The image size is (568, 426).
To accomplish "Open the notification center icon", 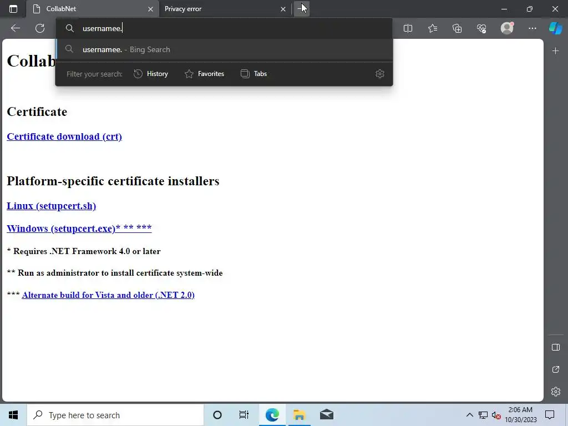I will click(x=550, y=415).
